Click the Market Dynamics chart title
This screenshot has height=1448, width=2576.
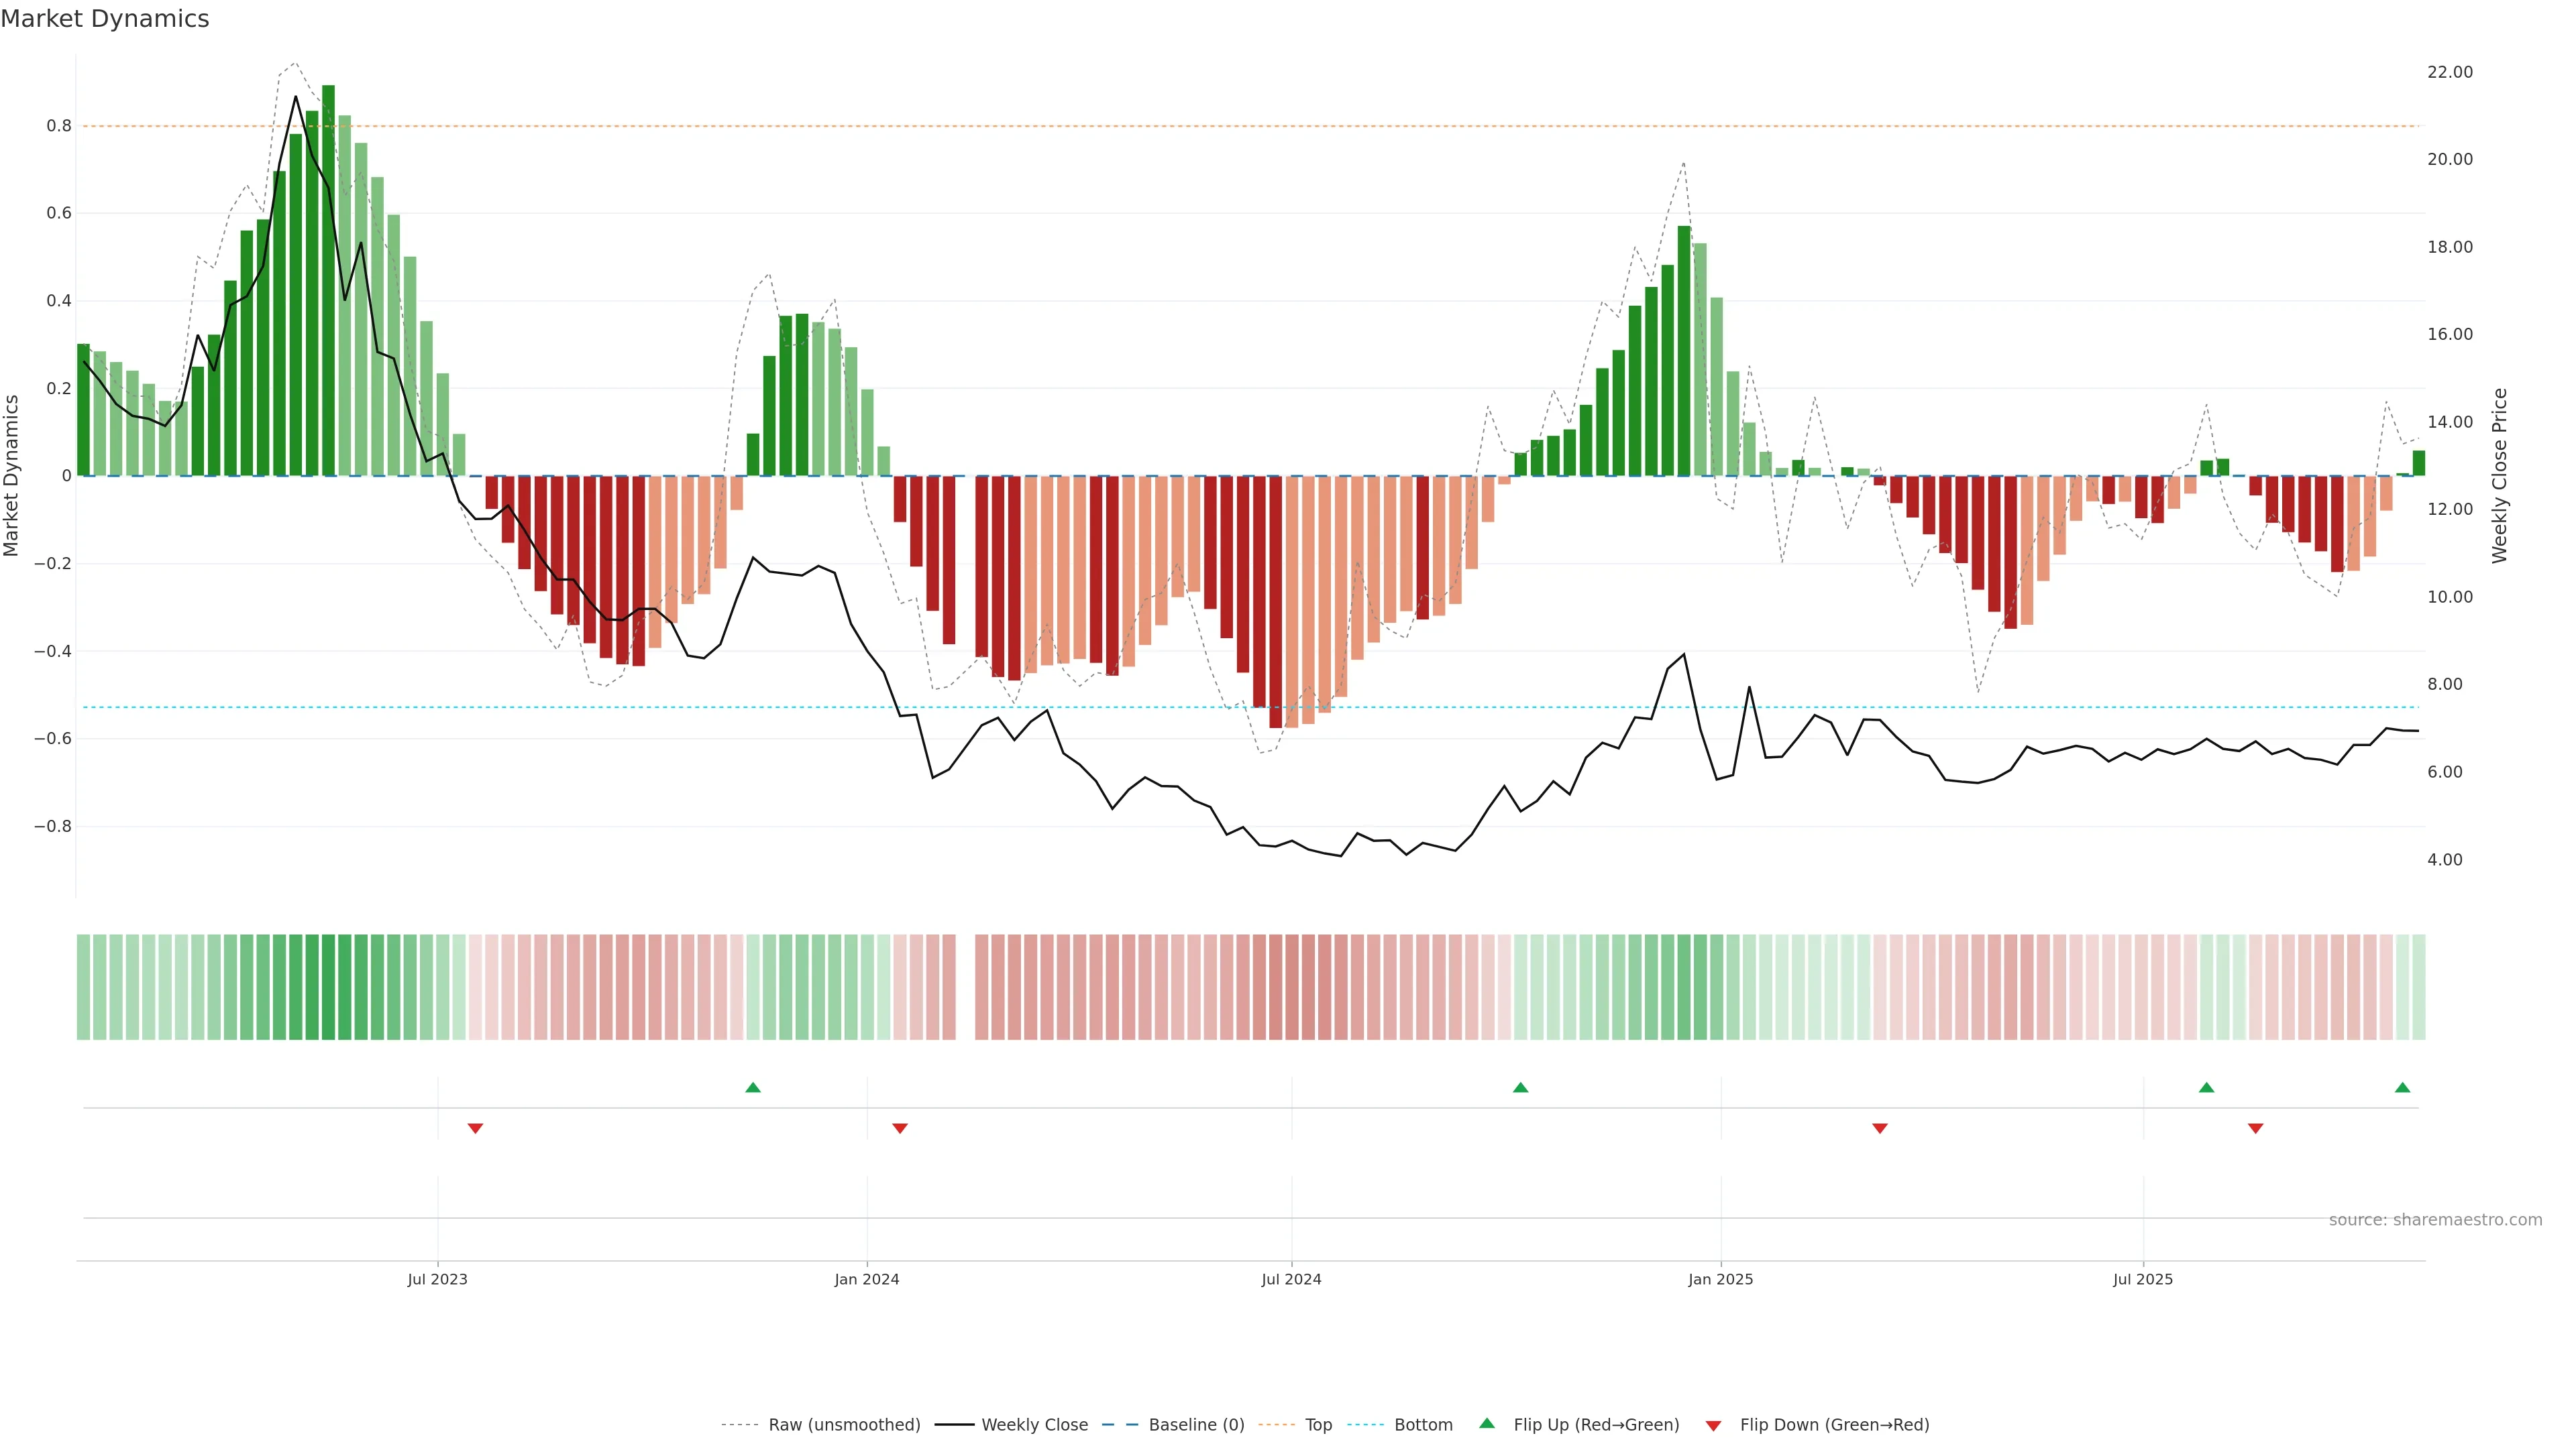(x=105, y=19)
